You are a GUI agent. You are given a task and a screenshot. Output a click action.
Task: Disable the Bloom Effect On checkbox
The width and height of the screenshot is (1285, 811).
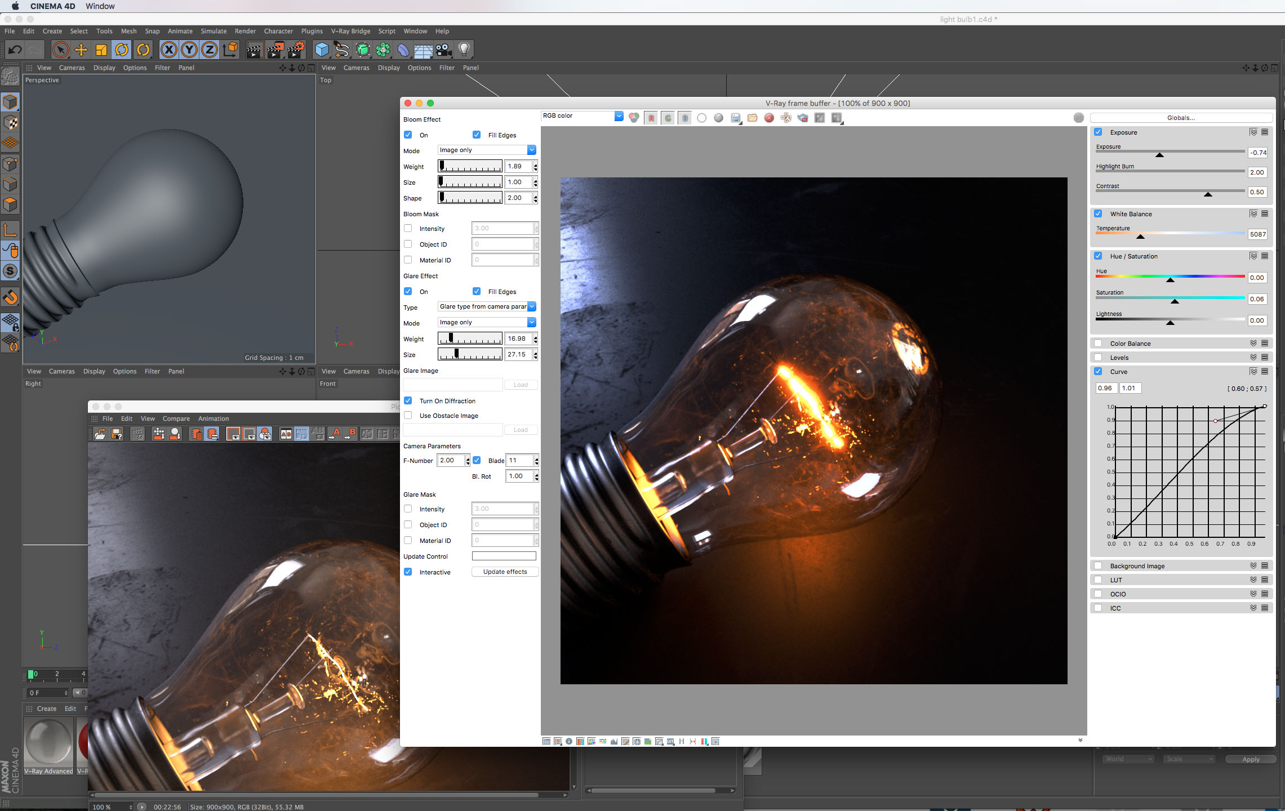tap(408, 135)
